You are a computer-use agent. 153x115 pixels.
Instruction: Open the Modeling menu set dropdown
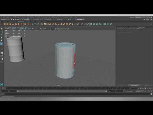click(x=5, y=19)
